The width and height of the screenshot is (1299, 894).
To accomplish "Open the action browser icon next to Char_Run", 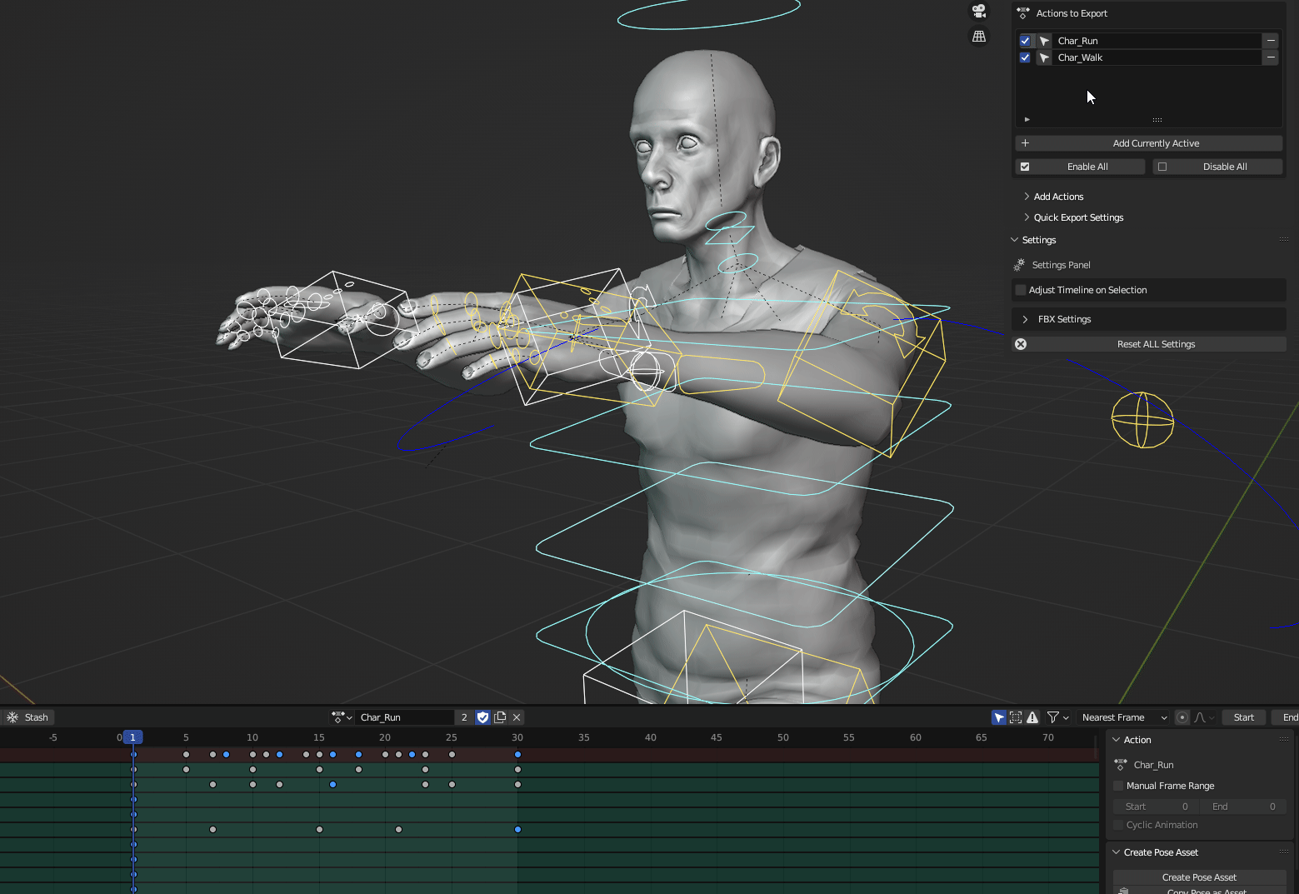I will (x=340, y=717).
